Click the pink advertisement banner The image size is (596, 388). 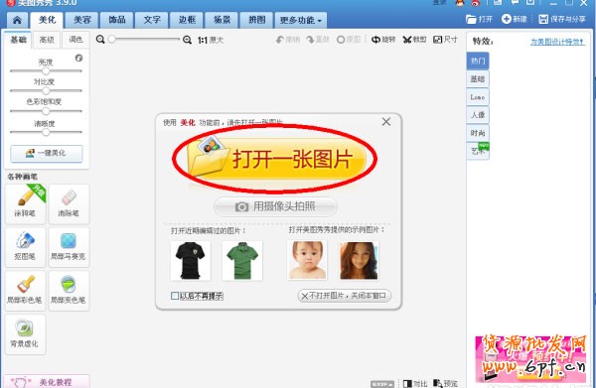[x=530, y=359]
